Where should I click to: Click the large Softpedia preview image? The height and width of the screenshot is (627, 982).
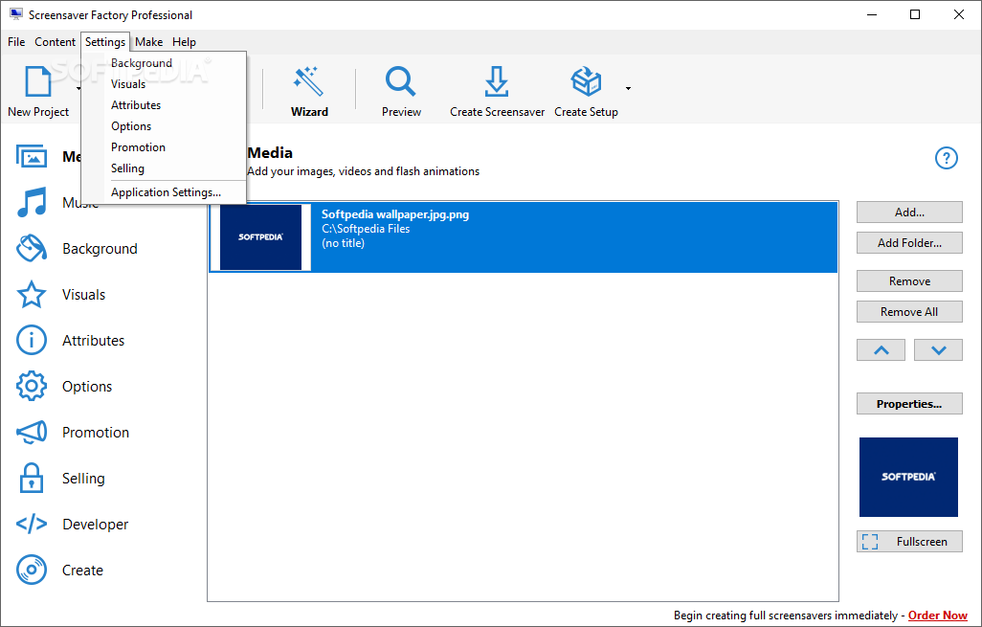(908, 478)
